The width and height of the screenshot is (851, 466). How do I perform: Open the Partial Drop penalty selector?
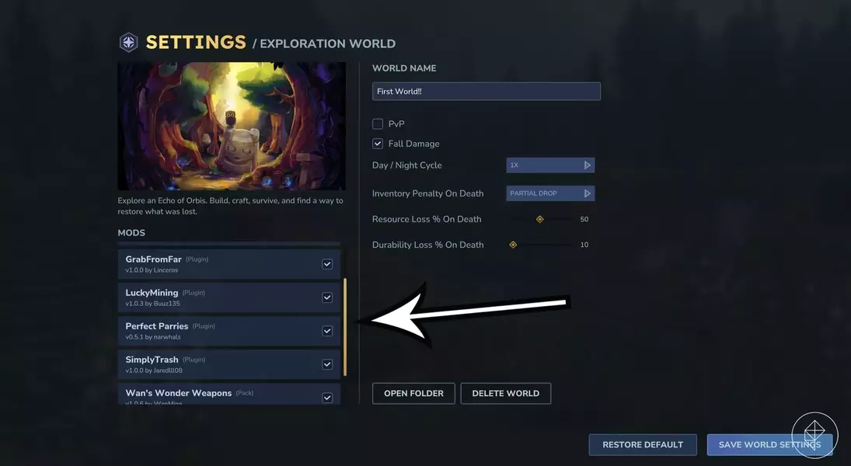click(x=550, y=193)
